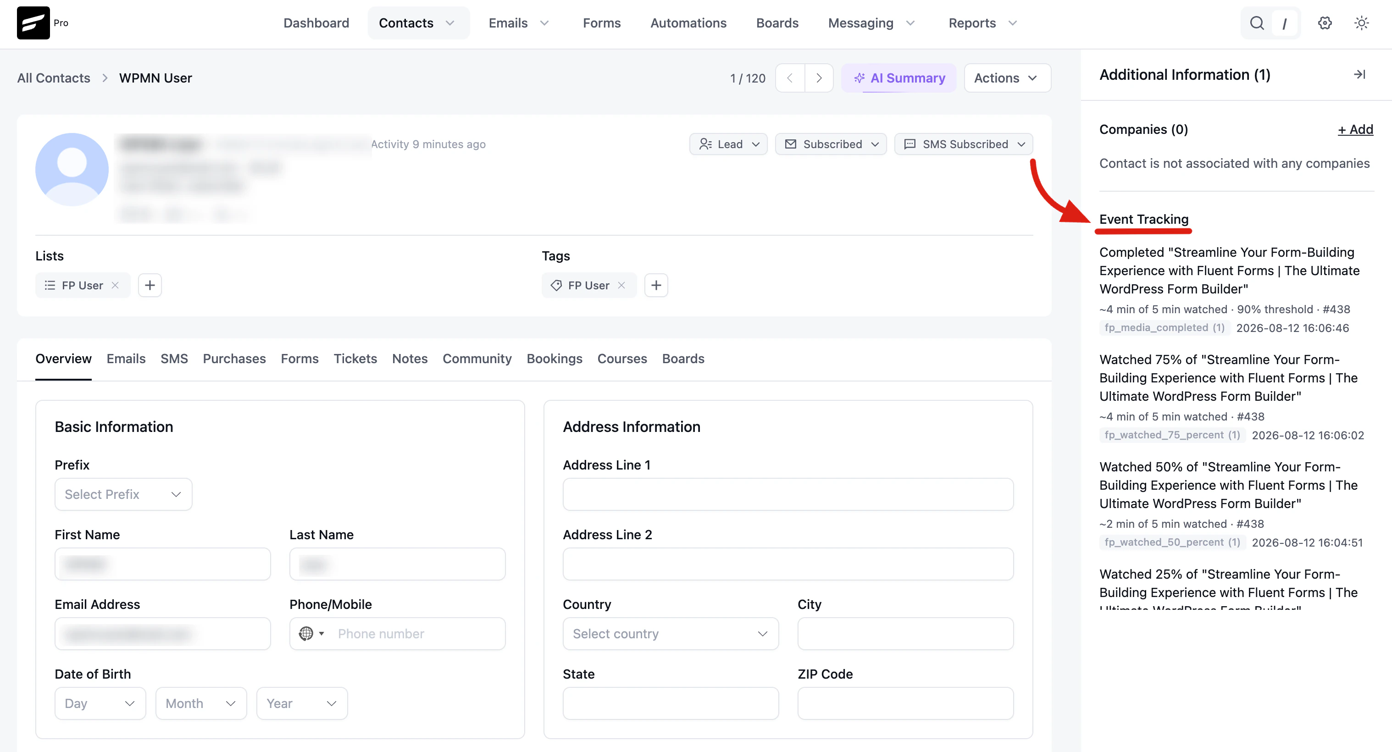Change the Subscribed email status dropdown
The height and width of the screenshot is (752, 1392).
pyautogui.click(x=831, y=144)
